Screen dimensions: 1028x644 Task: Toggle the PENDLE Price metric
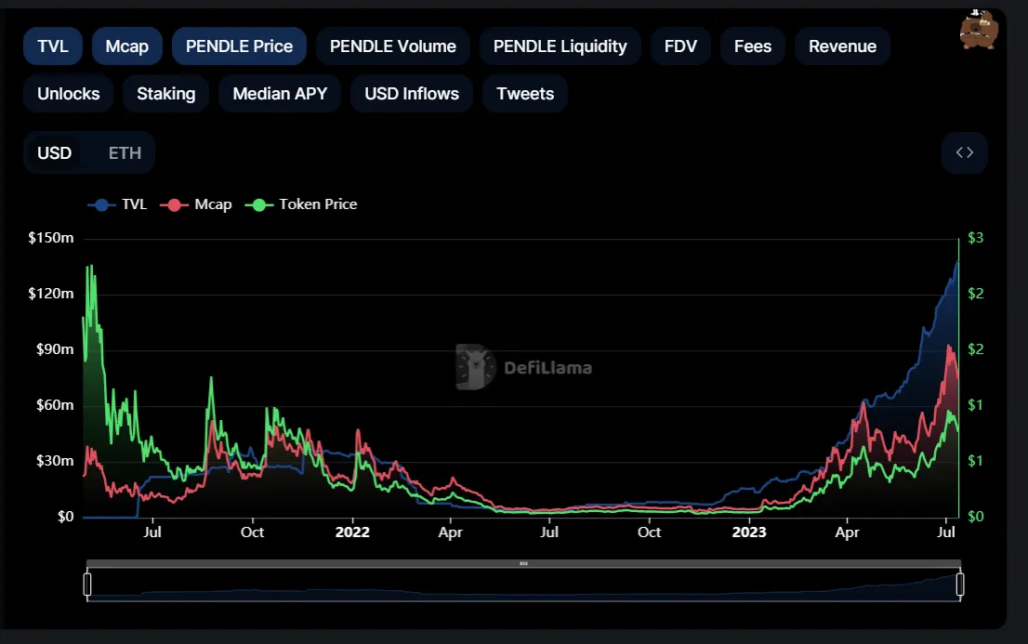(239, 46)
